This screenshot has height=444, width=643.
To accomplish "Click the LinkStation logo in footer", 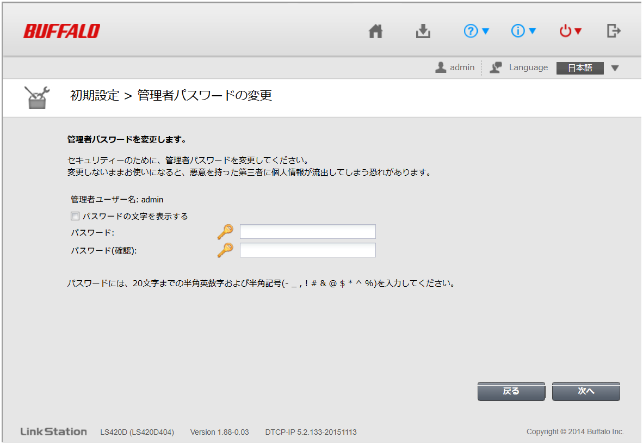I will point(54,431).
